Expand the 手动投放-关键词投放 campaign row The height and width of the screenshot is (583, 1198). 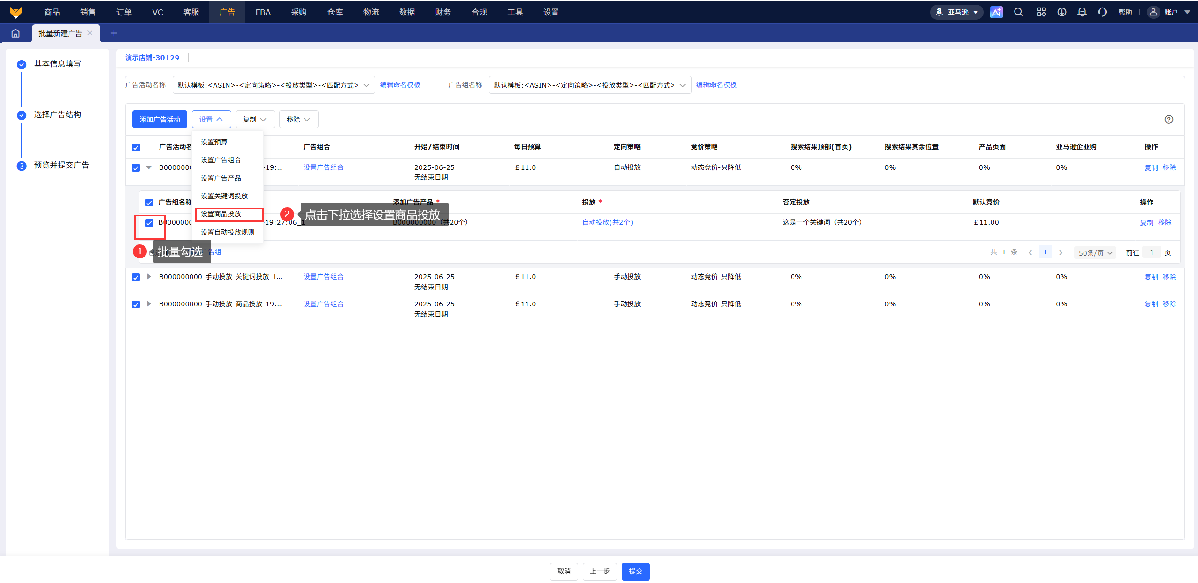tap(149, 277)
